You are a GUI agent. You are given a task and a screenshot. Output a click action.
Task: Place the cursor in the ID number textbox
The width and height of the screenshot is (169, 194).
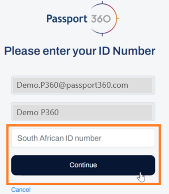(83, 138)
